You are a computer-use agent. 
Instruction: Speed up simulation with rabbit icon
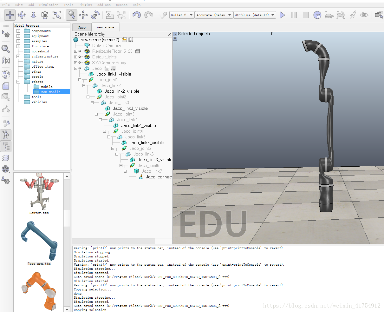341,15
